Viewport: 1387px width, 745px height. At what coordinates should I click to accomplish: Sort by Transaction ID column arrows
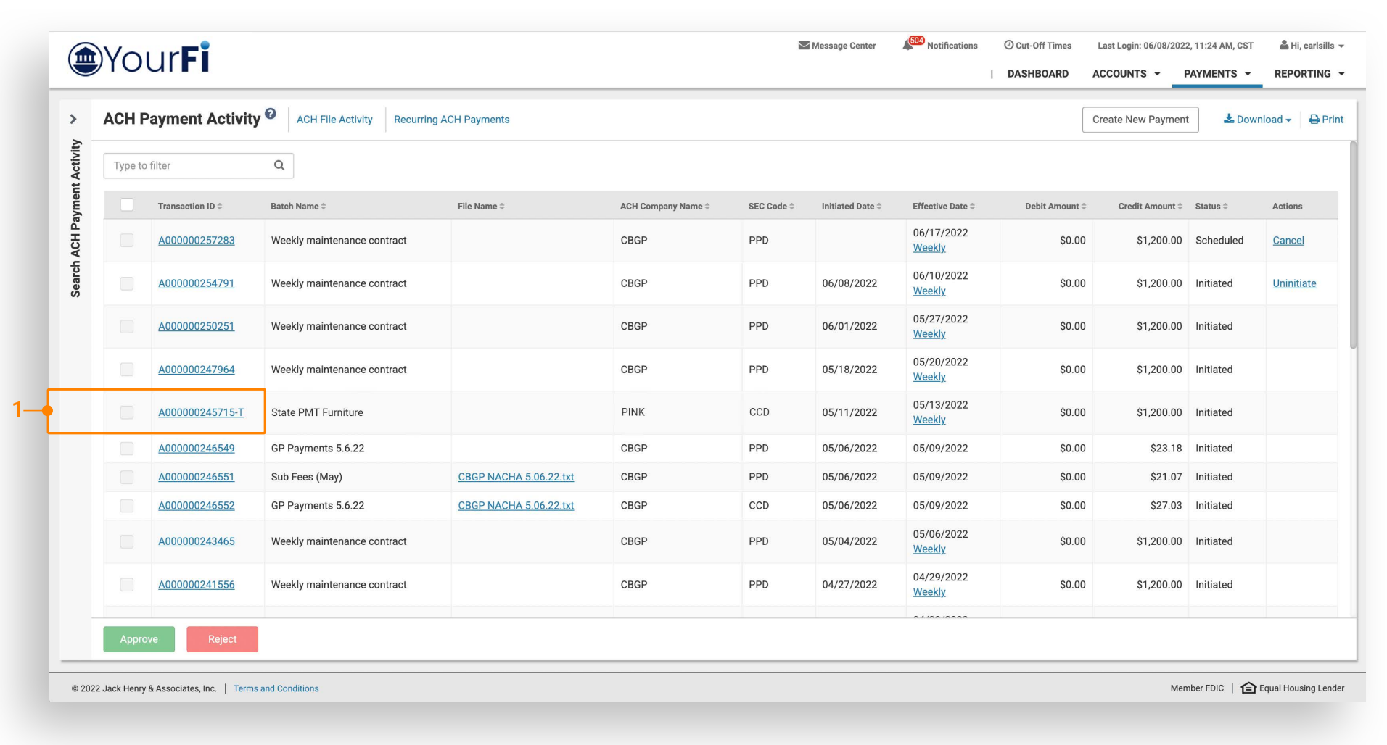220,207
